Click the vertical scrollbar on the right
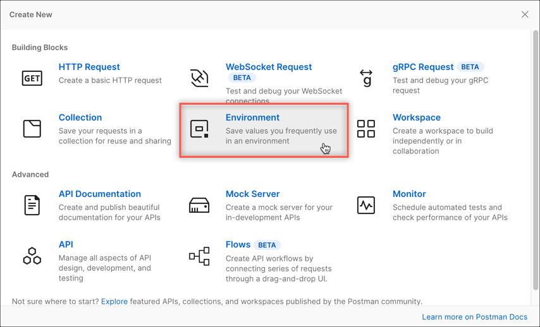 (x=534, y=158)
